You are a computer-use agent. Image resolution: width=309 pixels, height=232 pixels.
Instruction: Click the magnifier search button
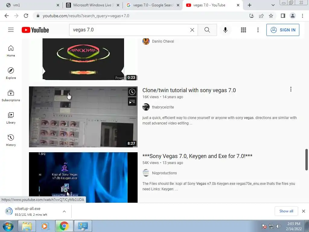pos(207,30)
